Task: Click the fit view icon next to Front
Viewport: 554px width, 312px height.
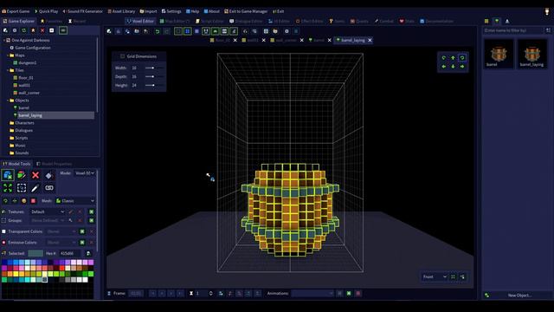Action: (x=453, y=277)
